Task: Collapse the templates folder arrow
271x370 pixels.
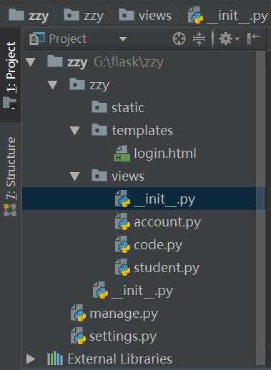Action: [74, 131]
